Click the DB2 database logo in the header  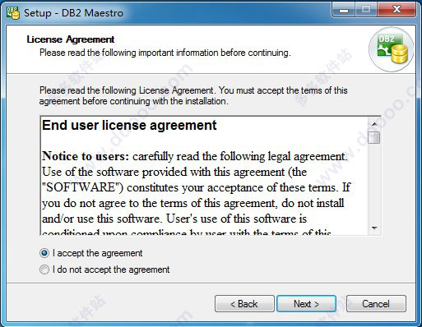[x=392, y=49]
